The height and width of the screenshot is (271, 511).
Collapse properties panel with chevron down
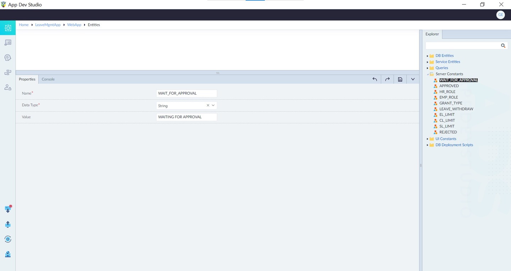click(413, 79)
